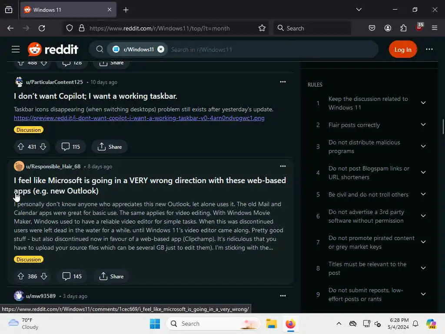View site security via the padlock icon
Image resolution: width=445 pixels, height=334 pixels.
click(82, 28)
